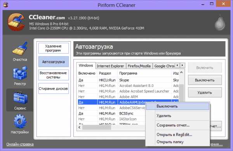
Task: Open Удаление программ uninstall panel
Action: pos(54,48)
